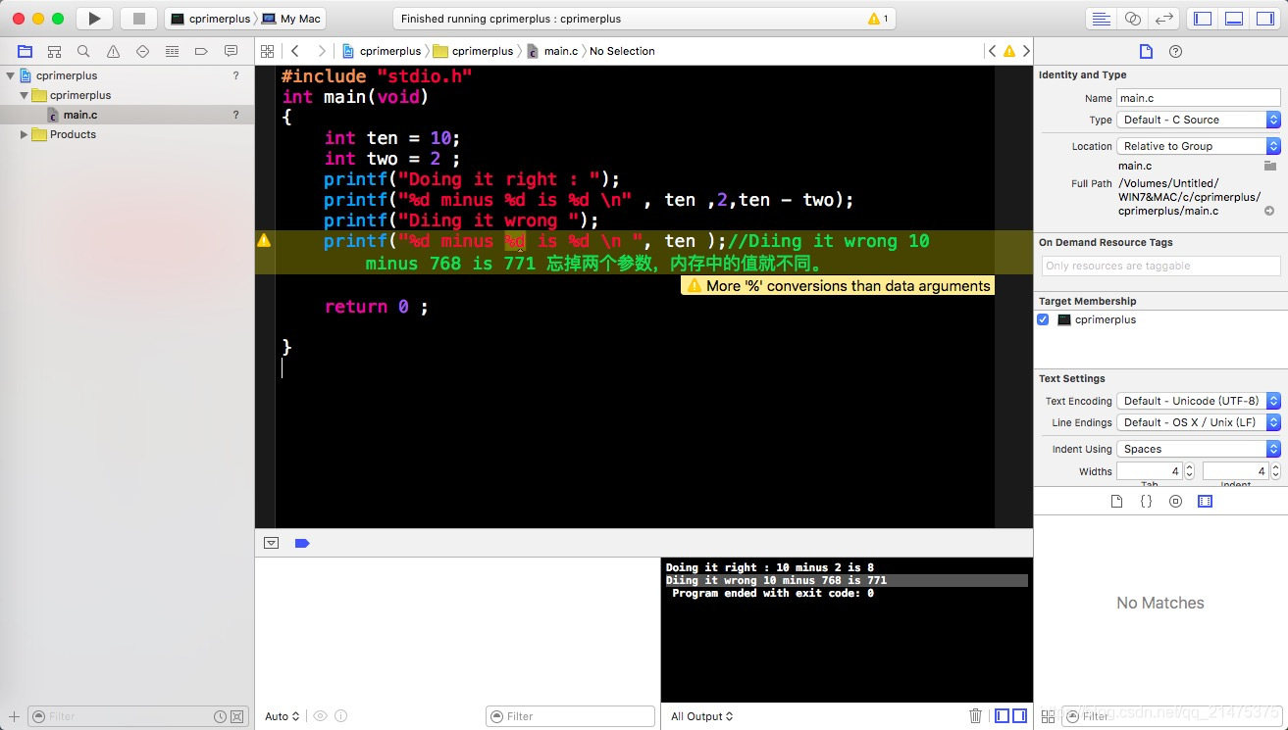Hide the debug area via disclosure button
Screen dimensions: 1288x730
(272, 543)
